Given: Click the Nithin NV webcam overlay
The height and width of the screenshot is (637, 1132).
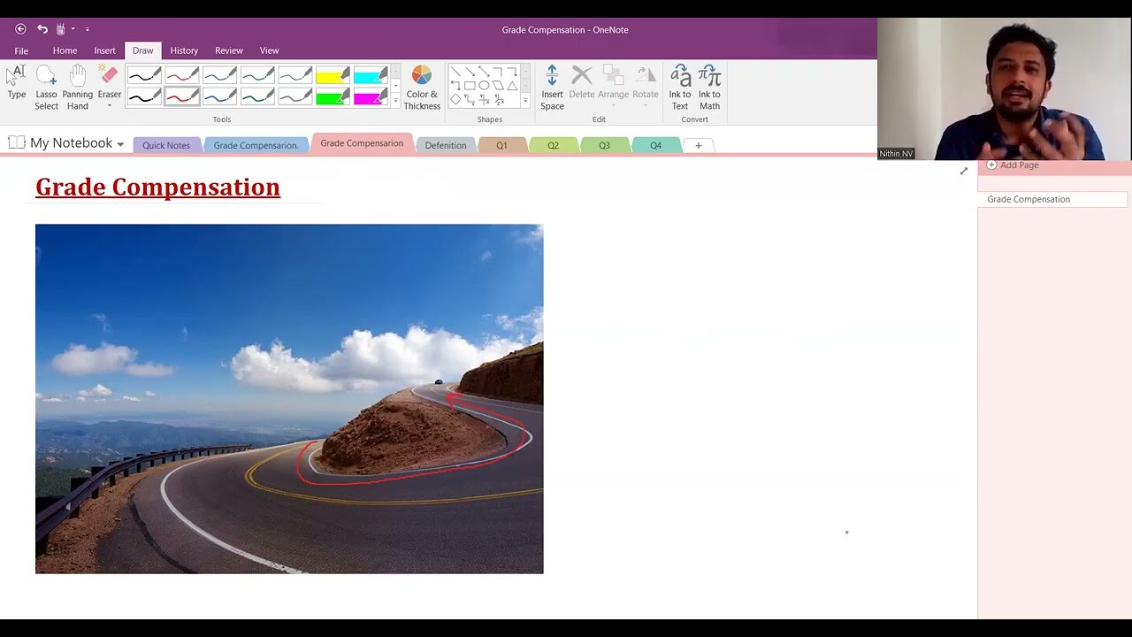Looking at the screenshot, I should (1005, 88).
